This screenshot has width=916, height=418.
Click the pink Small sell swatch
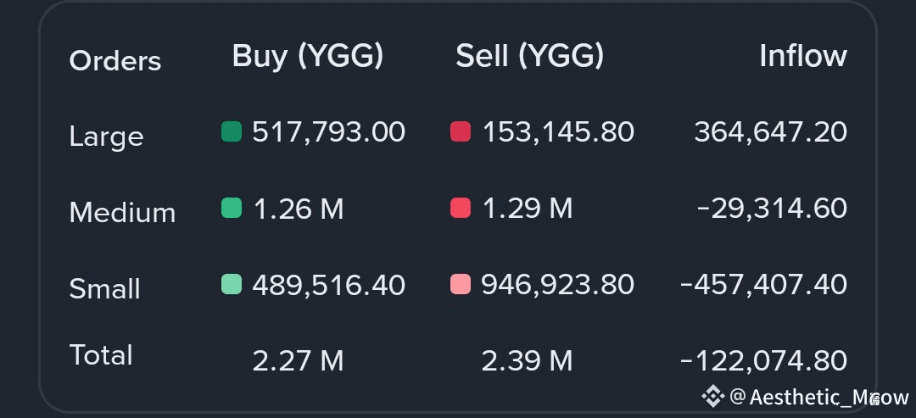[x=460, y=284]
